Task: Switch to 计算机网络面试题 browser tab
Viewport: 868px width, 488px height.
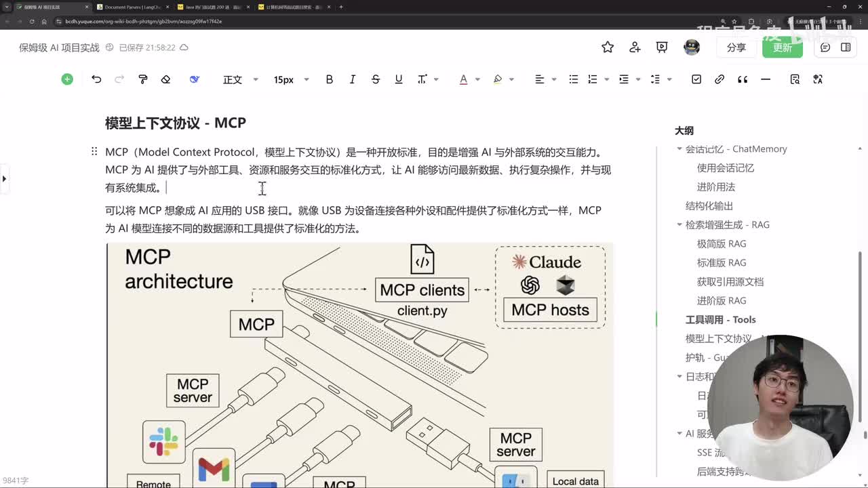Action: tap(294, 7)
